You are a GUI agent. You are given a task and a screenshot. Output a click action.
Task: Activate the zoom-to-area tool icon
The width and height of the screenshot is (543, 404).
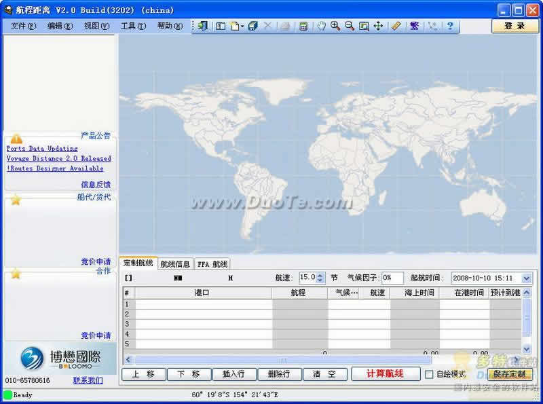click(364, 26)
